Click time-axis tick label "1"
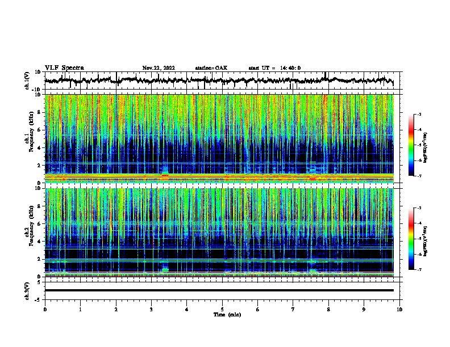The width and height of the screenshot is (450, 347). click(80, 310)
